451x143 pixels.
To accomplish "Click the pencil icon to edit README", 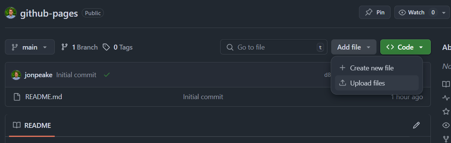I will coord(416,125).
